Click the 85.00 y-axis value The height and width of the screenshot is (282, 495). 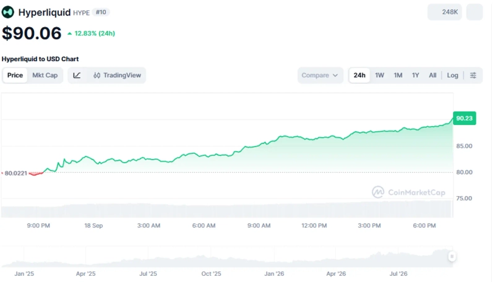point(464,146)
